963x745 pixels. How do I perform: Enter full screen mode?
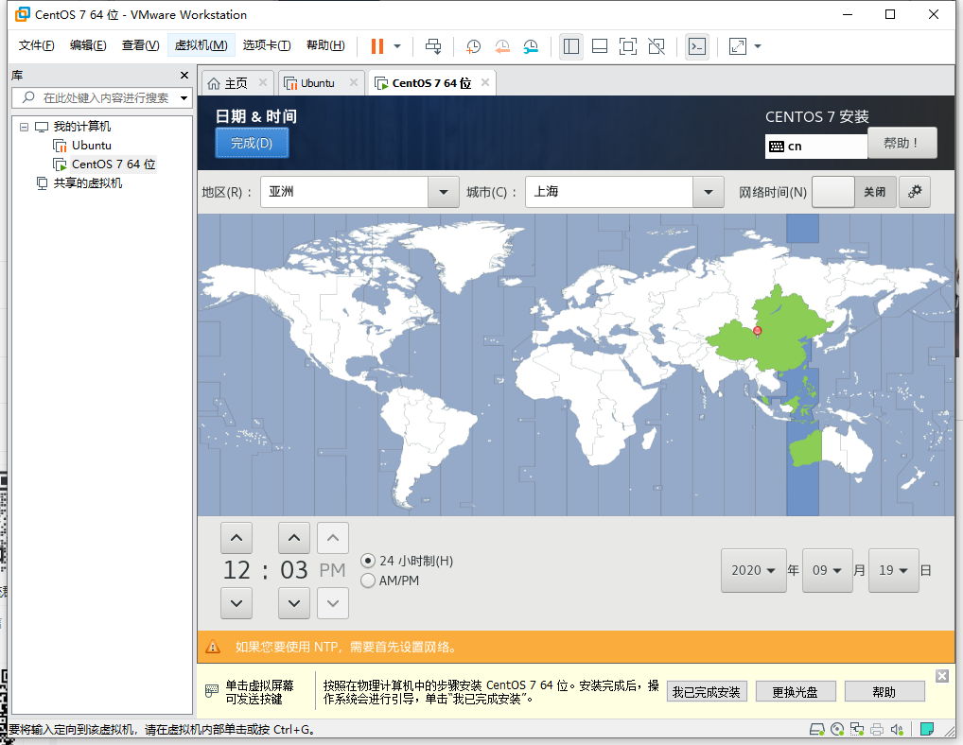click(628, 46)
